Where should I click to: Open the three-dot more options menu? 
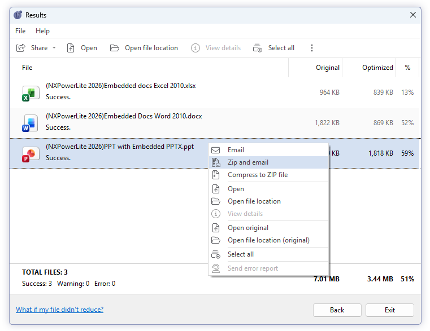(x=311, y=48)
